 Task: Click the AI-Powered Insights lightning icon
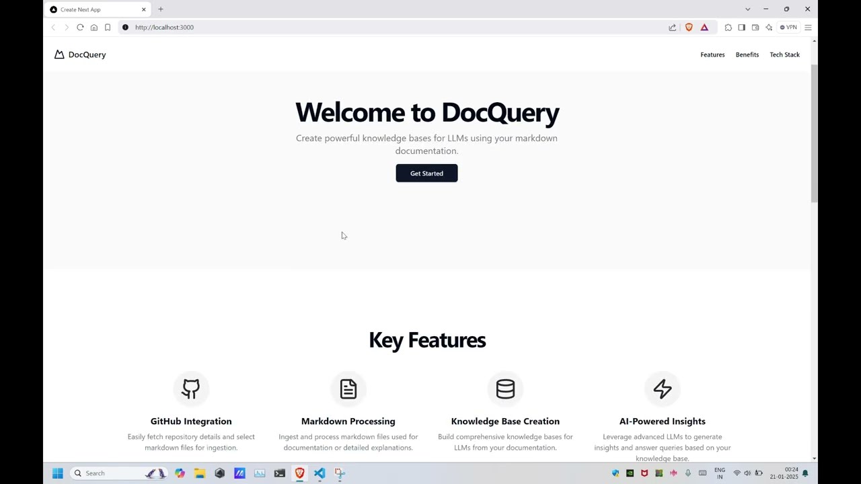point(662,389)
